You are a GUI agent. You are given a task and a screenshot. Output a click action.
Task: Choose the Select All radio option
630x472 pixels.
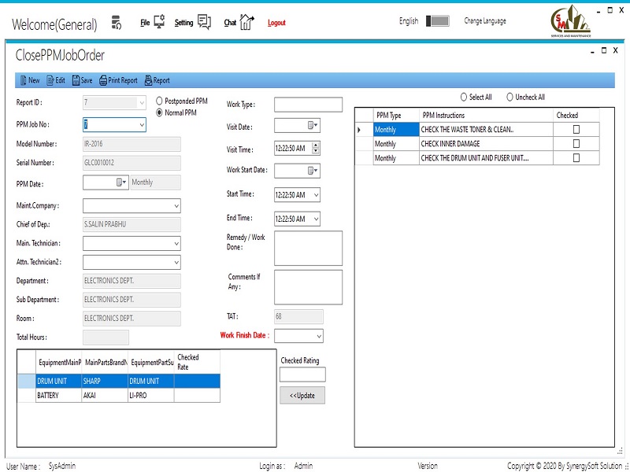463,98
